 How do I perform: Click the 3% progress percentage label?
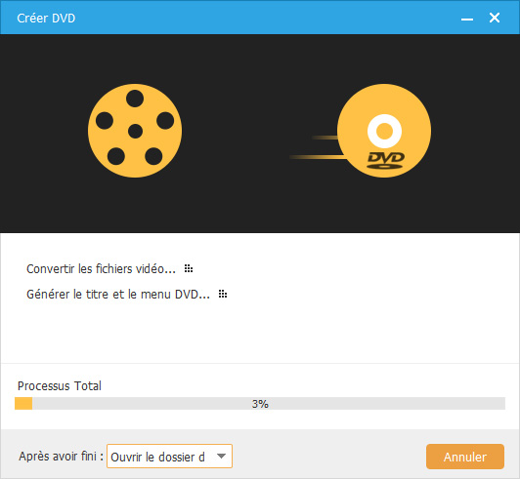tap(260, 404)
